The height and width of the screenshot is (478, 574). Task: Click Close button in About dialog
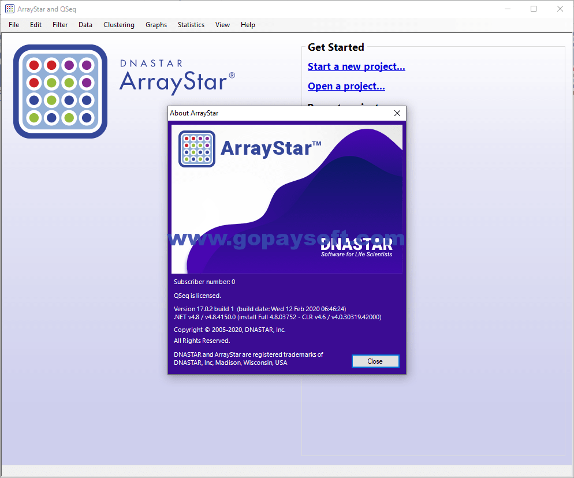point(375,361)
